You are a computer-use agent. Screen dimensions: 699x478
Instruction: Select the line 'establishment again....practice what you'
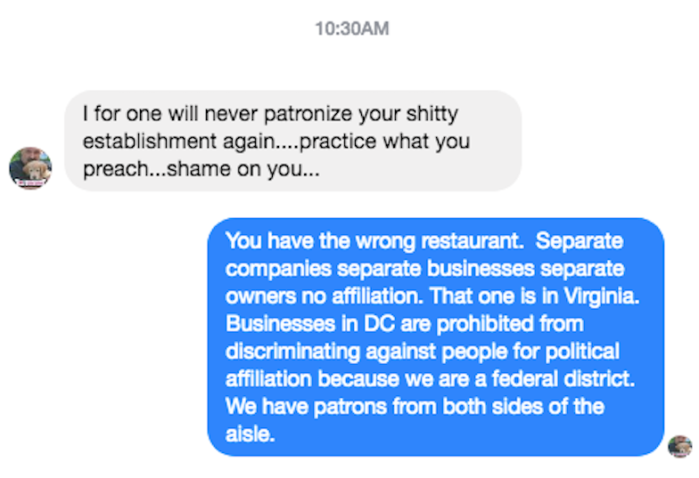(276, 142)
